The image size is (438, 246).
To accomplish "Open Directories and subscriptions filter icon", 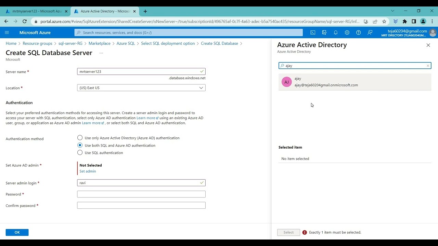I will (x=324, y=32).
